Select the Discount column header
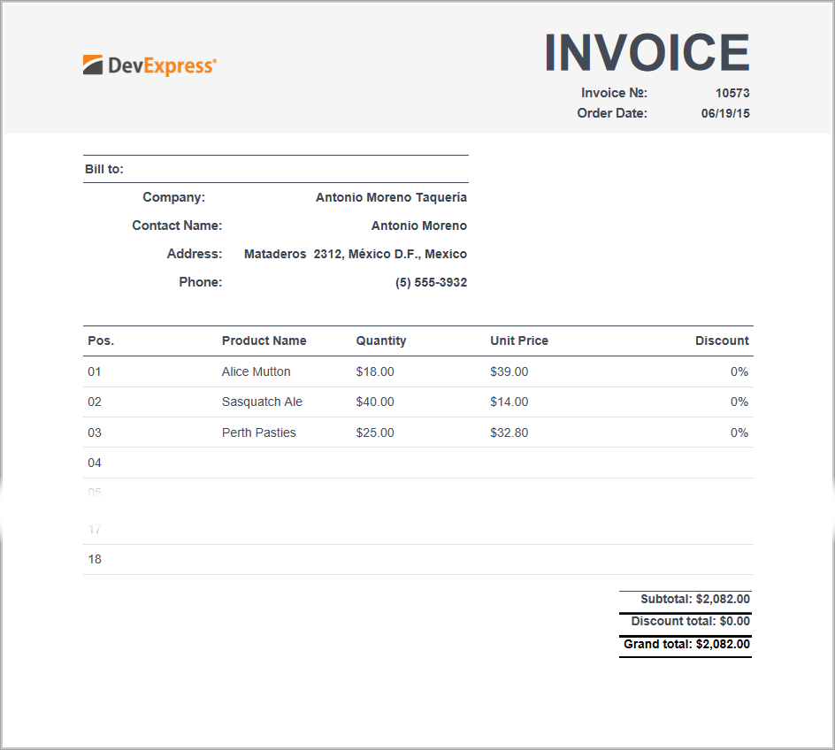 tap(722, 341)
